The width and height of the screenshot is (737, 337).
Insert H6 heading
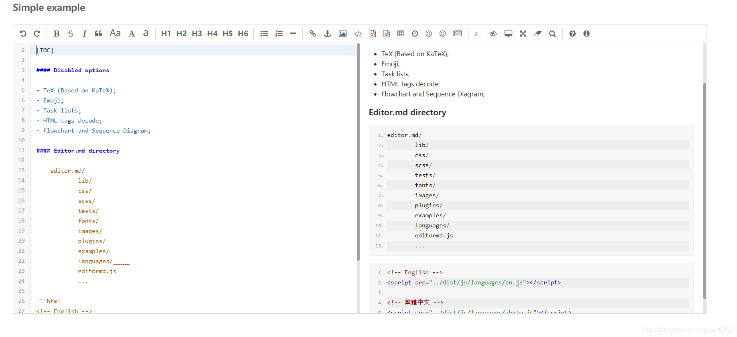[243, 34]
